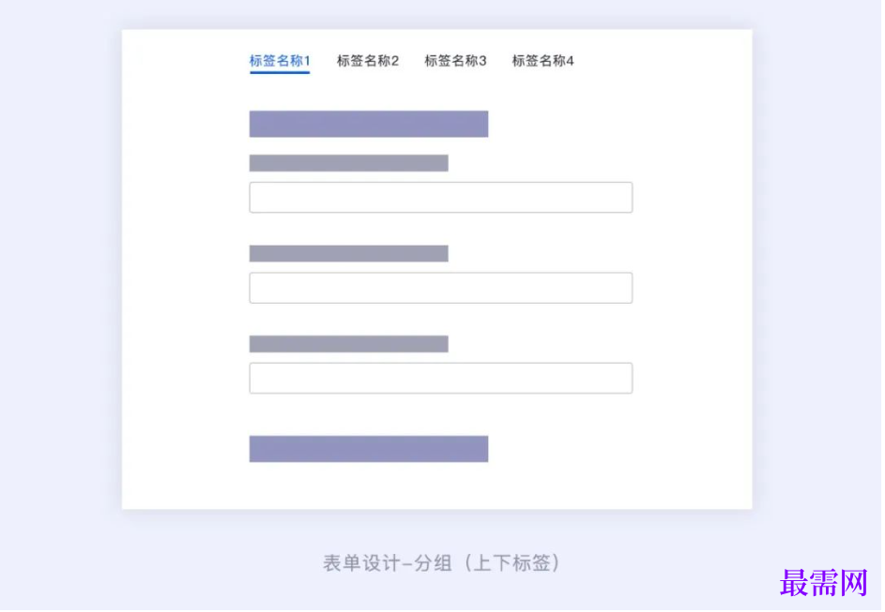This screenshot has width=885, height=612.
Task: Focus the third text input field
Action: [x=440, y=378]
